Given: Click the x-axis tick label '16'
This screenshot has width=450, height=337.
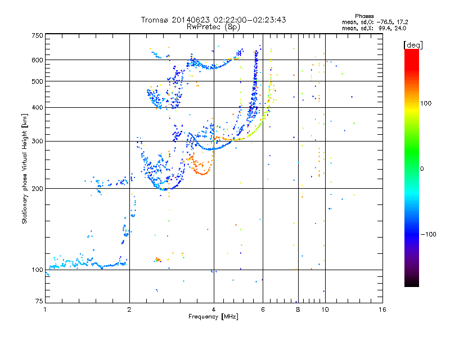Looking at the screenshot, I should click(382, 309).
